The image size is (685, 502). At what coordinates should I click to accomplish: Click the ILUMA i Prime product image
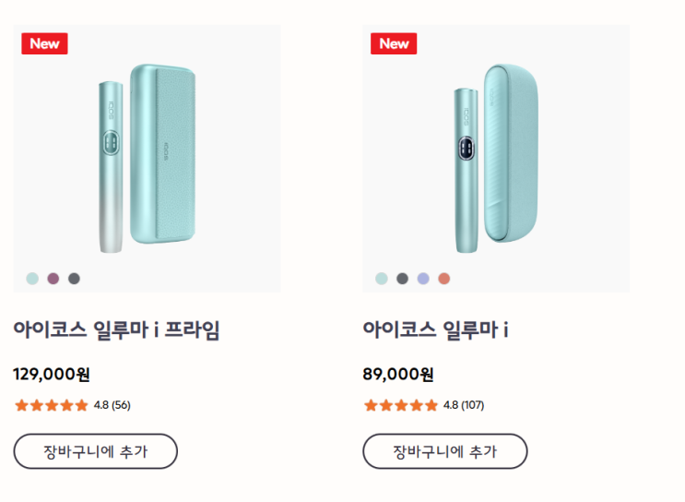pyautogui.click(x=147, y=159)
